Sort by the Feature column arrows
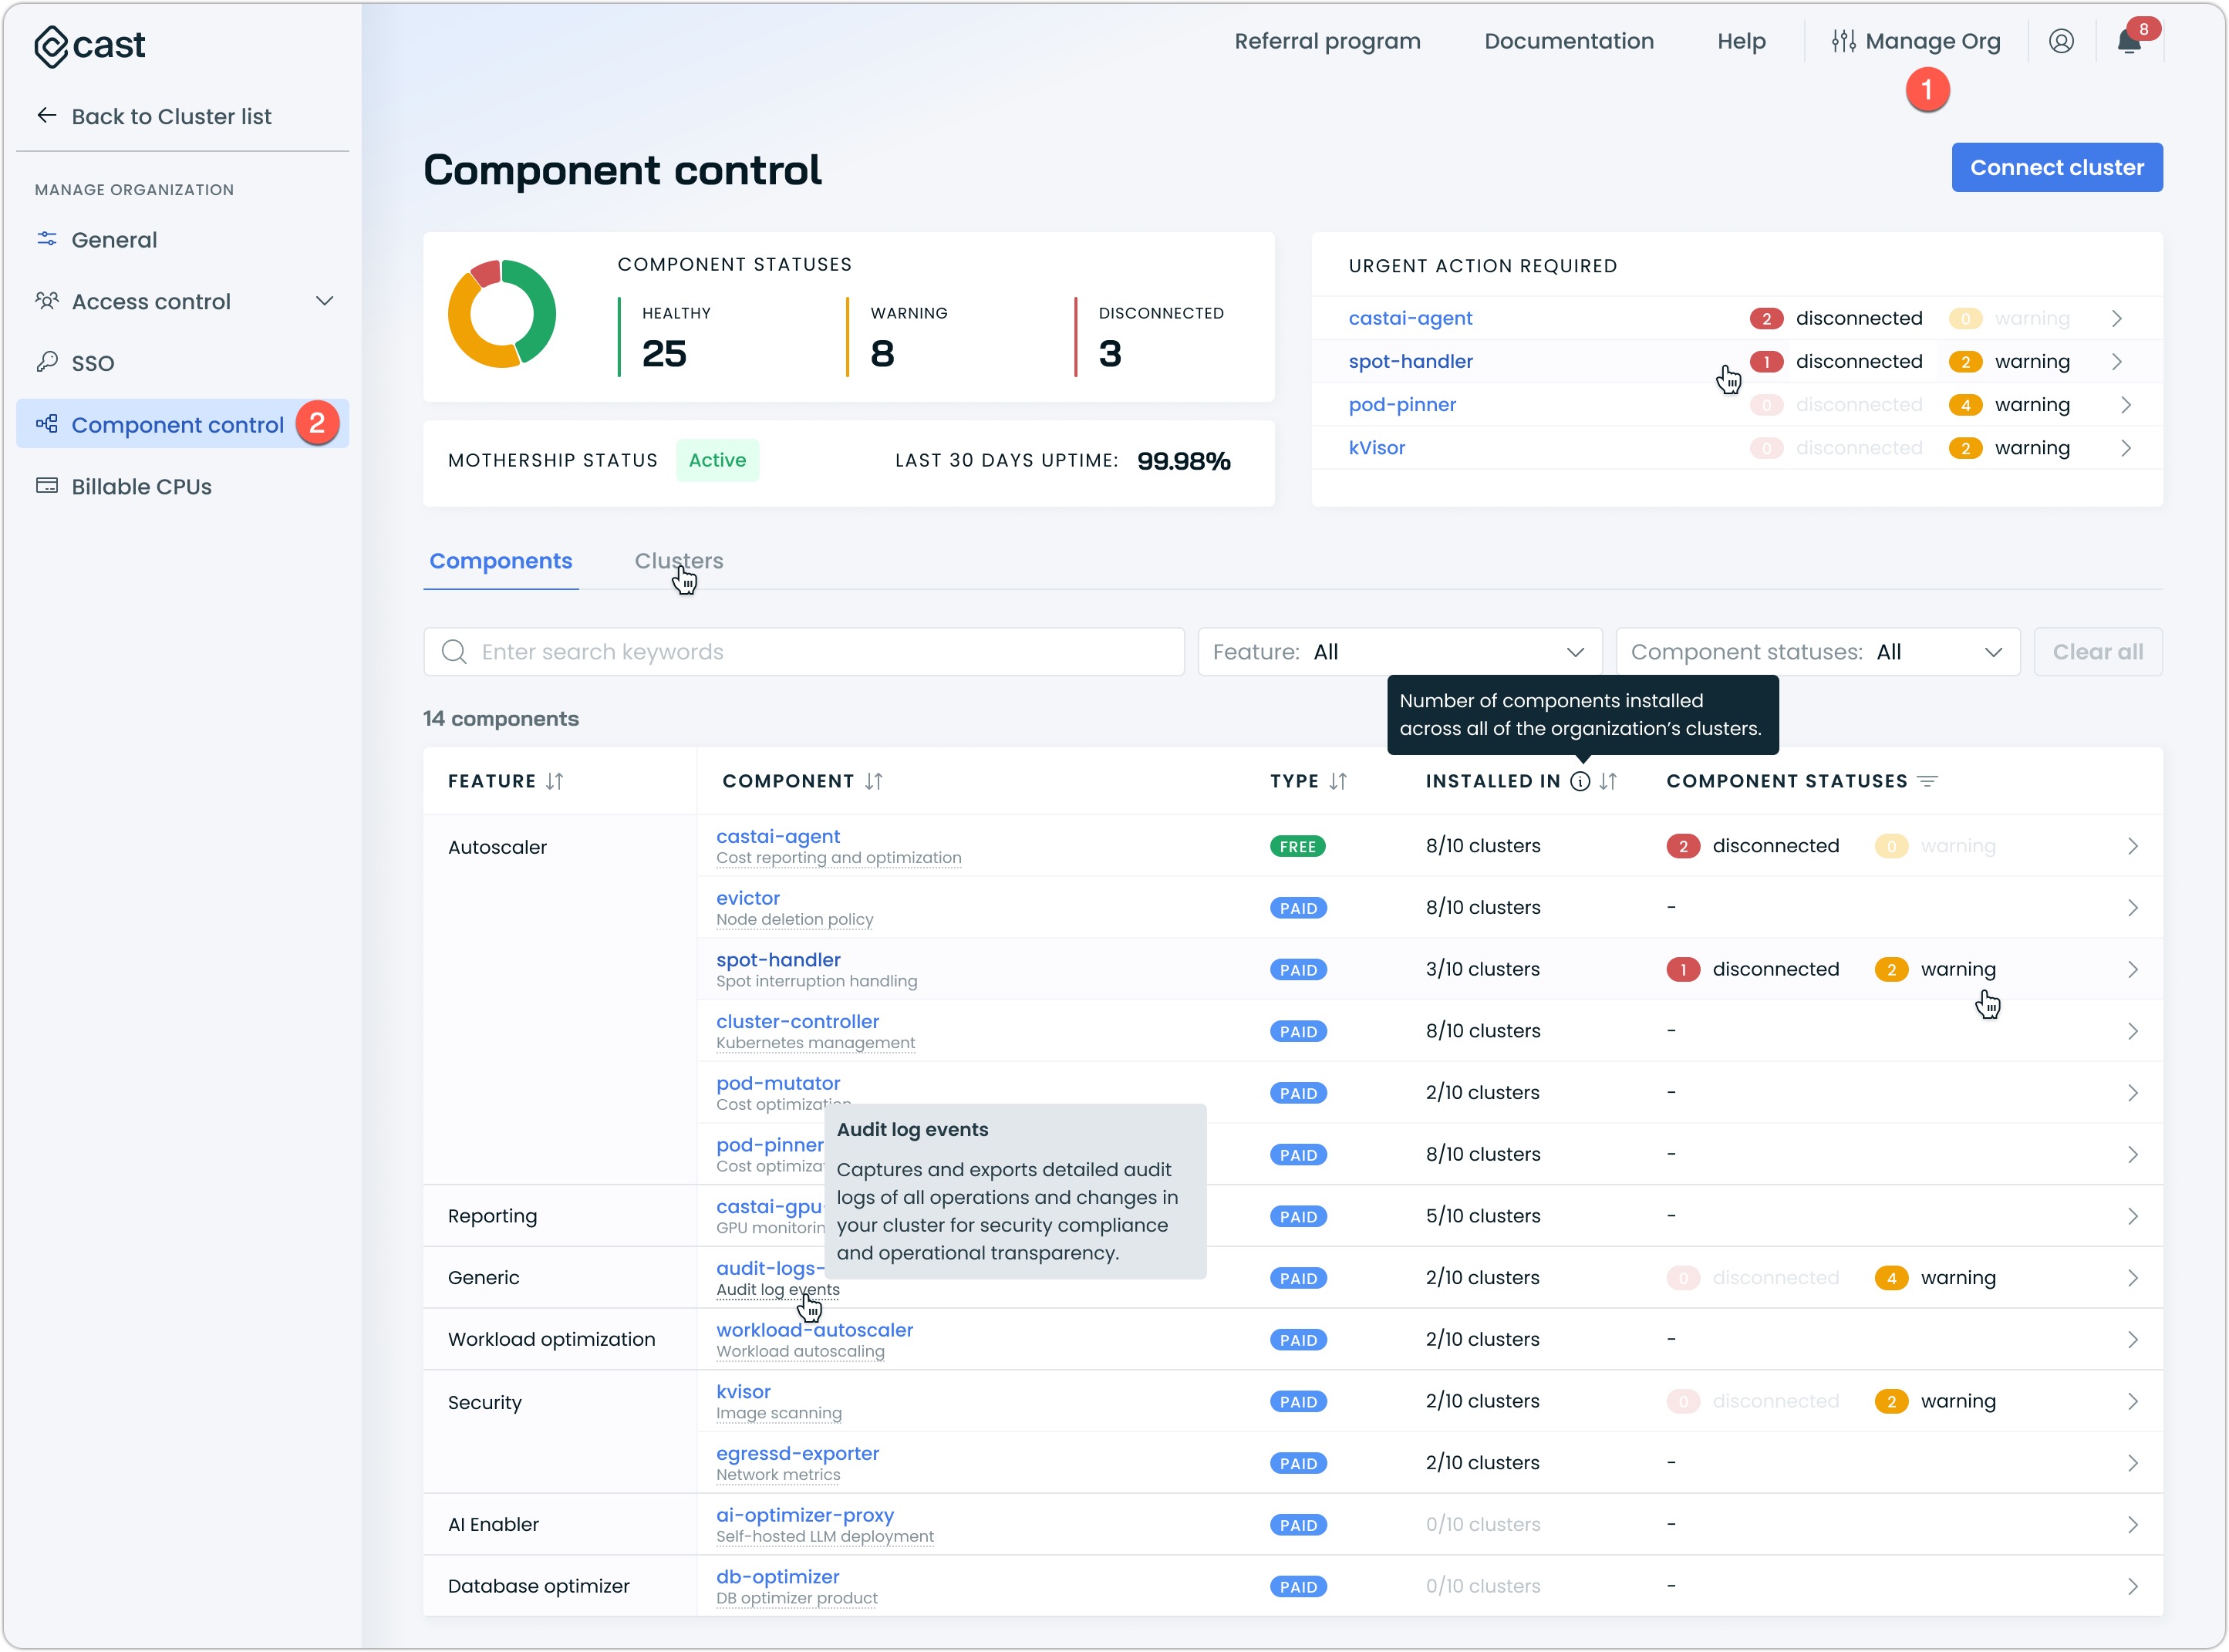 tap(554, 781)
